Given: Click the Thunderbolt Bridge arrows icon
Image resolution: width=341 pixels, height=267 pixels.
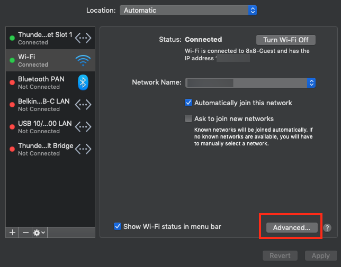Looking at the screenshot, I should (83, 149).
